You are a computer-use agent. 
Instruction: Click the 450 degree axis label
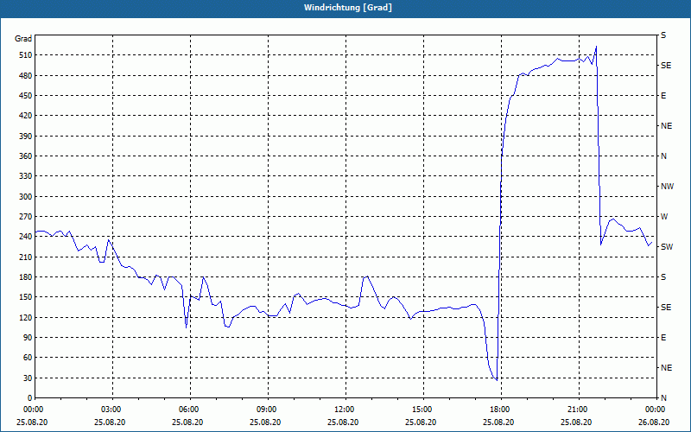pos(26,96)
